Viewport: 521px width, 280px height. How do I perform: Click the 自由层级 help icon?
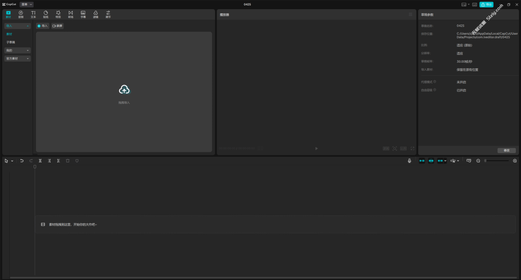point(435,90)
